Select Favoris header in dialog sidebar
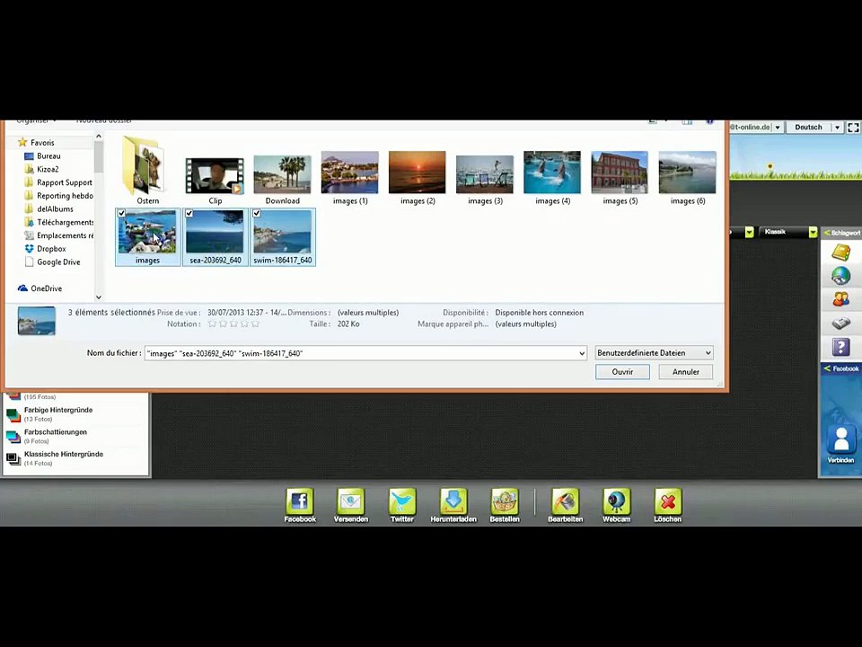Viewport: 862px width, 647px height. click(36, 143)
